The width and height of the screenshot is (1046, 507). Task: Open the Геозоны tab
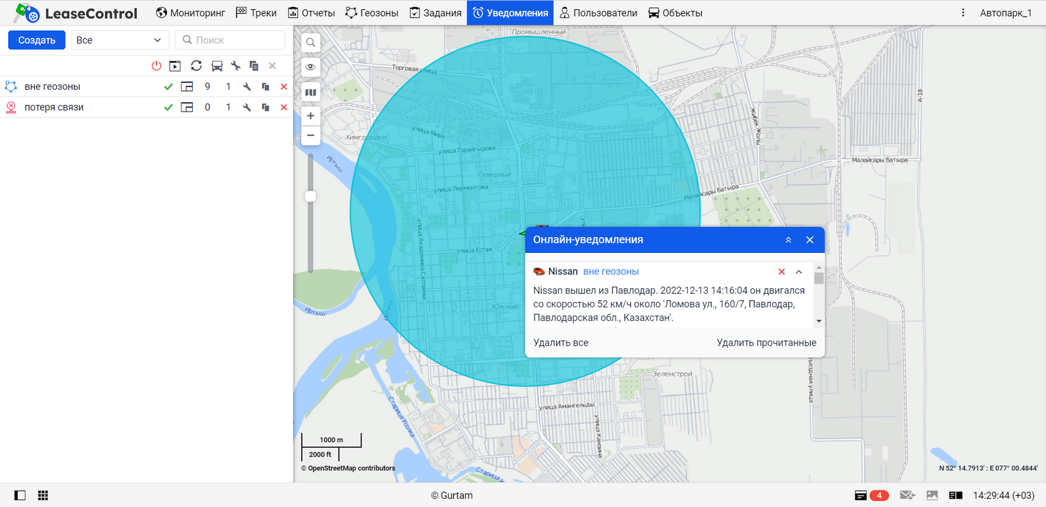[x=372, y=13]
